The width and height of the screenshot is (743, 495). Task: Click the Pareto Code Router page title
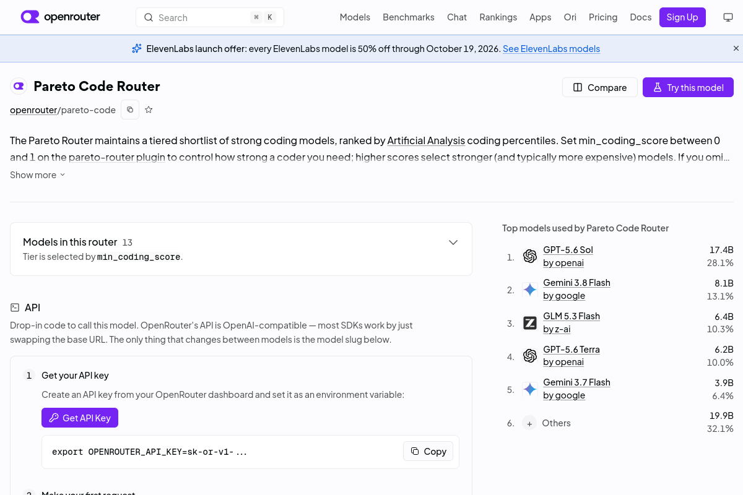tap(97, 86)
